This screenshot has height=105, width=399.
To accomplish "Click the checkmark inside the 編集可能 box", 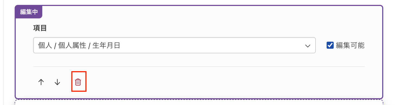I will pos(330,45).
